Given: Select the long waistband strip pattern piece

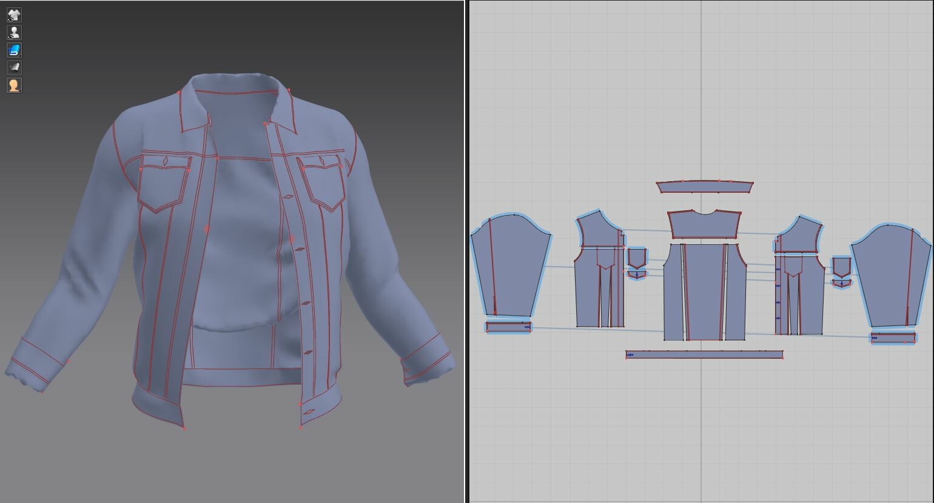Looking at the screenshot, I should (x=704, y=355).
